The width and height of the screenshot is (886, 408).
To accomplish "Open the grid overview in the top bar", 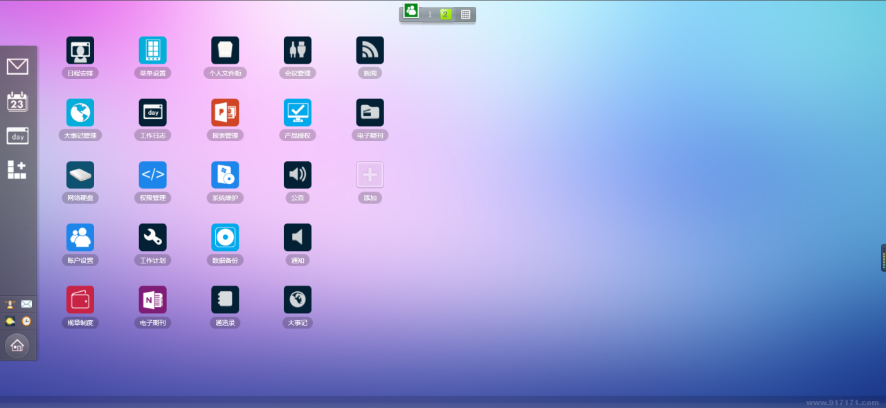I will pos(466,15).
